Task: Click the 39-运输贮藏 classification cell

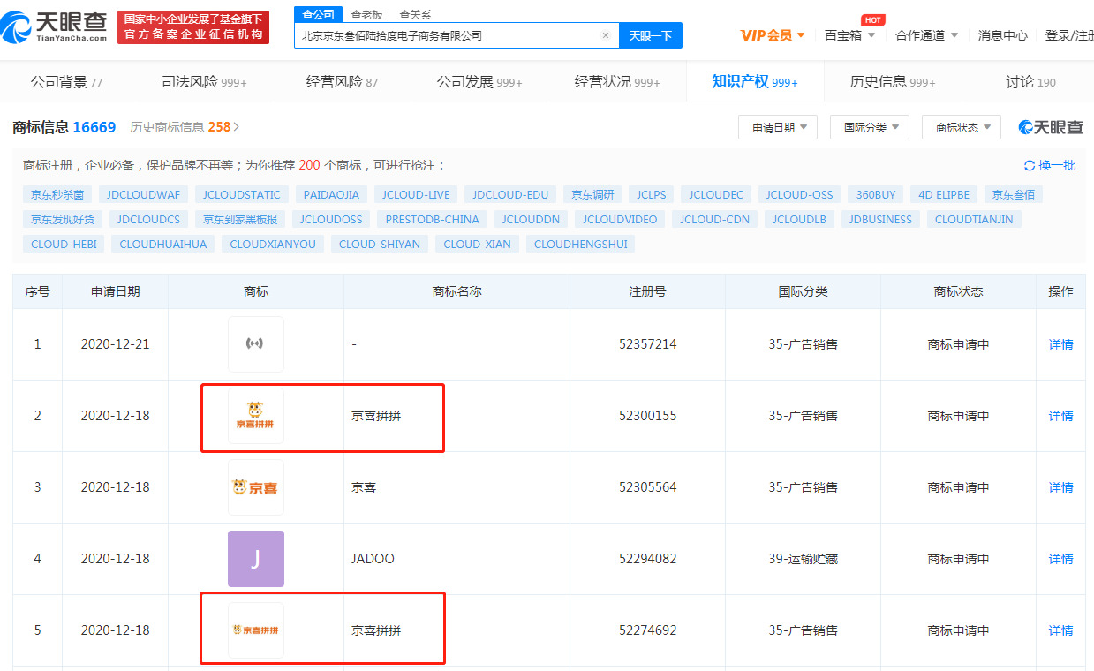Action: (803, 559)
